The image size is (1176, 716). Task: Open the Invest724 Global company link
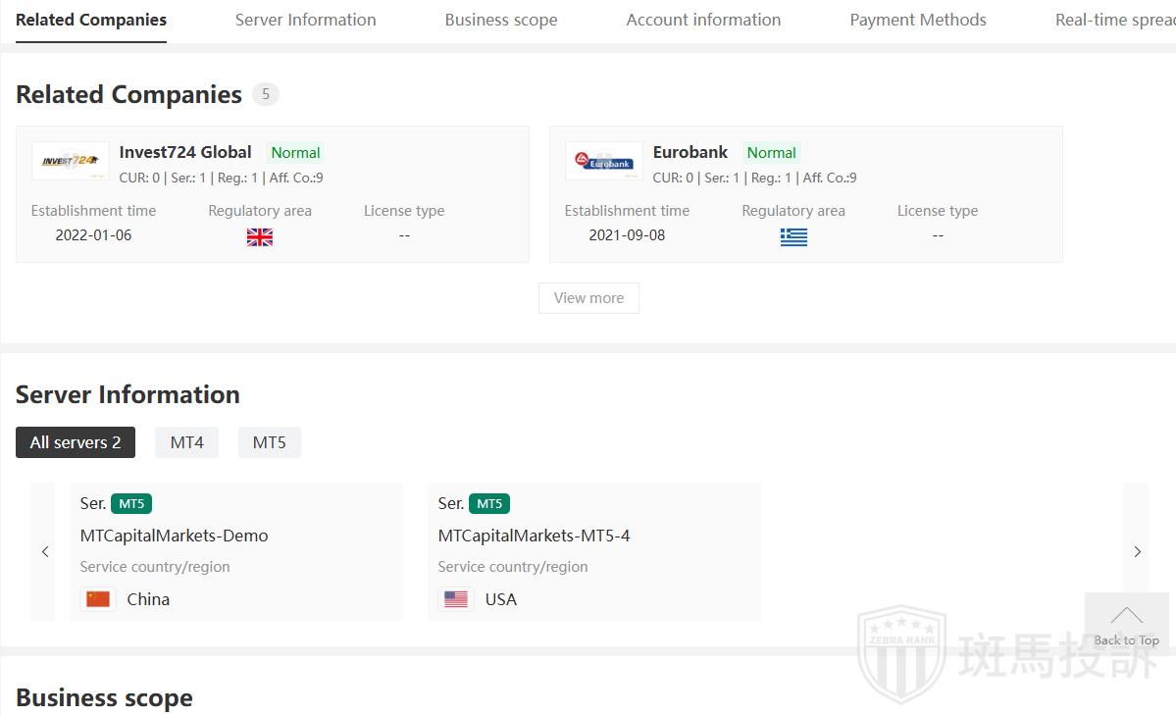(x=185, y=152)
